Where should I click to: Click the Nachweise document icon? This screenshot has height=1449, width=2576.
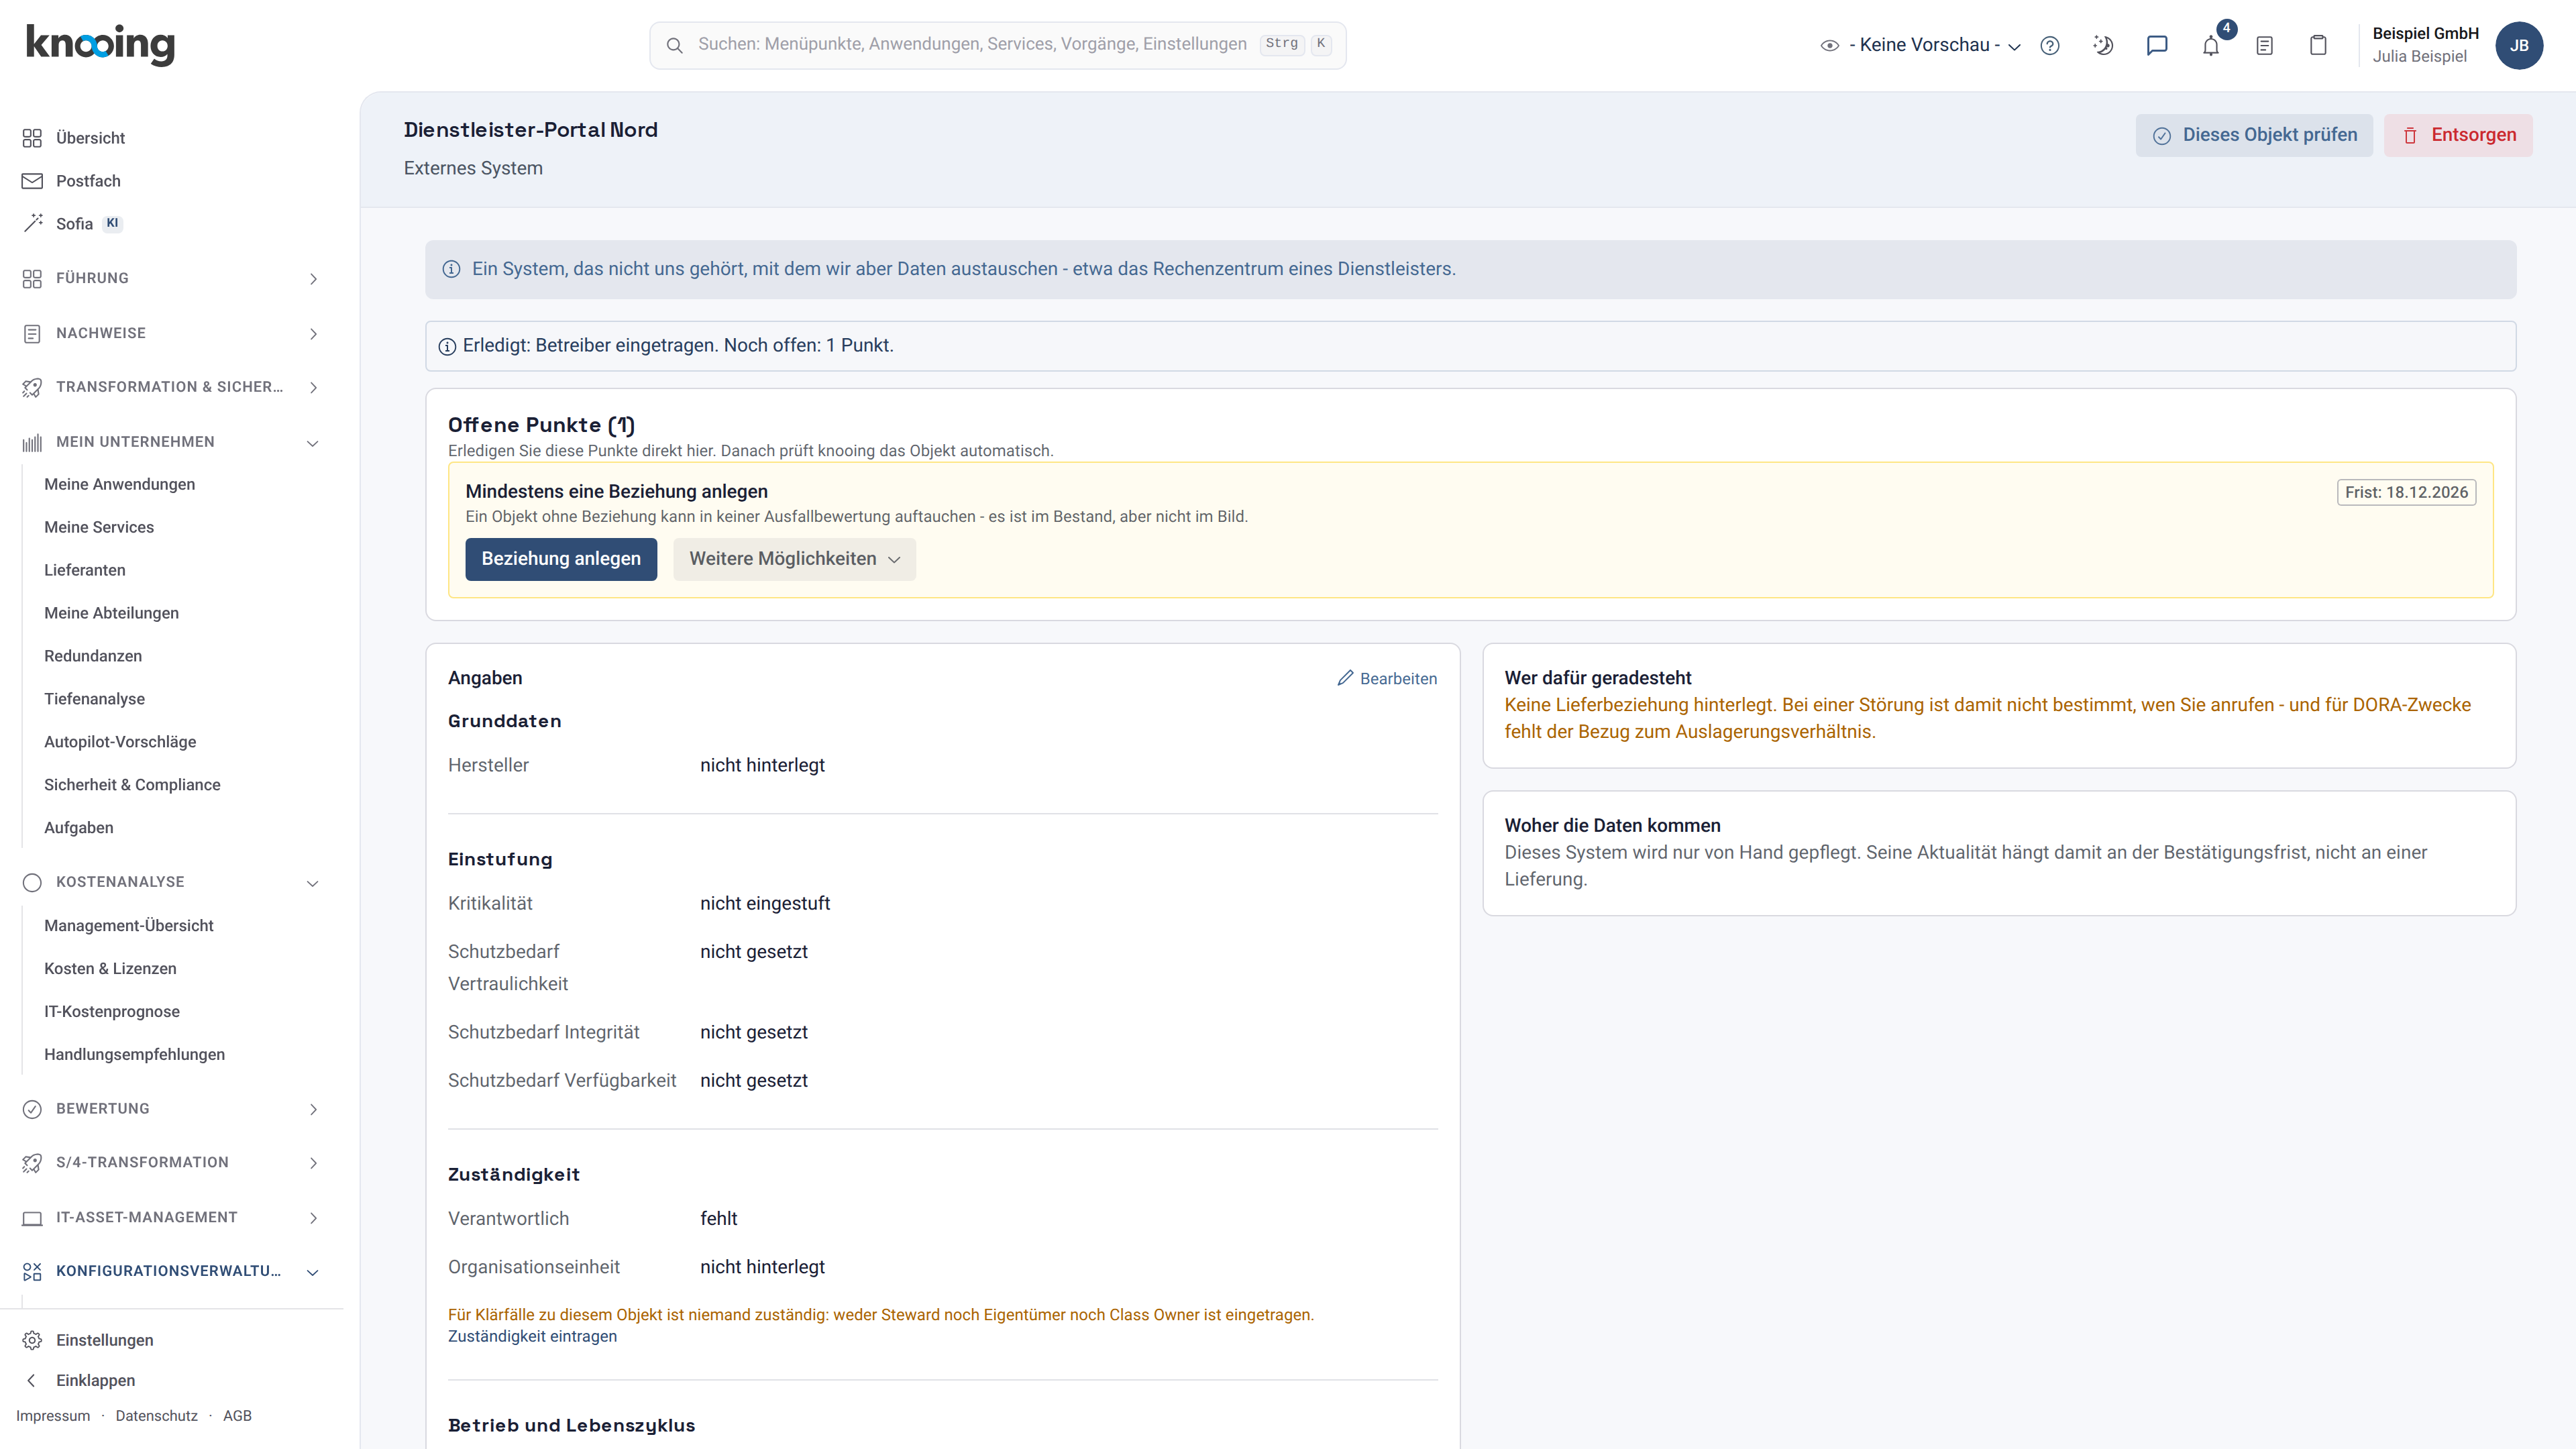(x=32, y=333)
